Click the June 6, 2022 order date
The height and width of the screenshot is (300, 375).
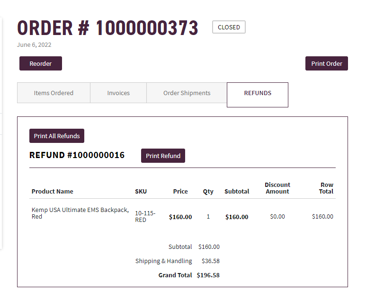34,45
